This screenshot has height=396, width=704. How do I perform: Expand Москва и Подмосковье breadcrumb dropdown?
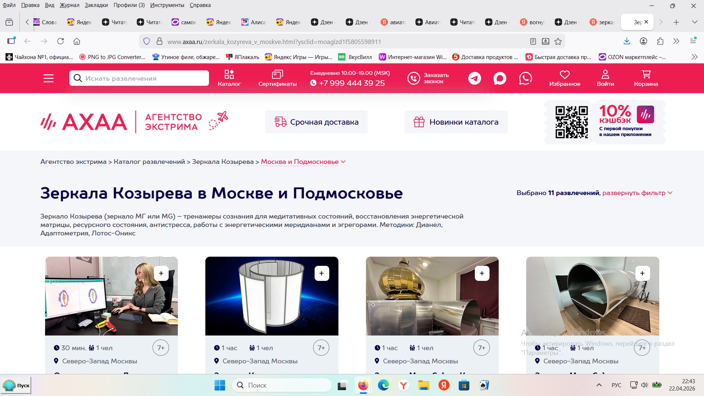(343, 162)
